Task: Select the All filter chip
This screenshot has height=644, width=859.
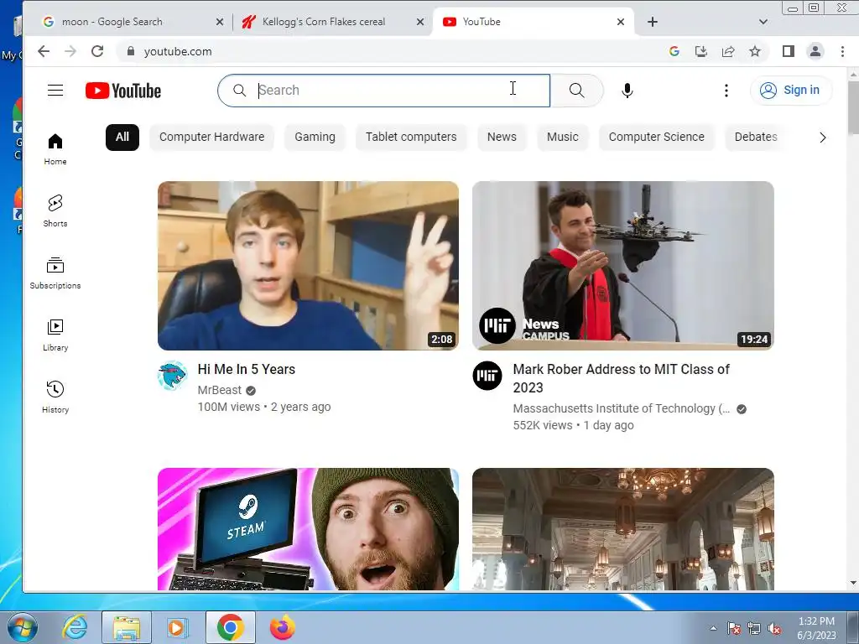Action: pyautogui.click(x=122, y=137)
